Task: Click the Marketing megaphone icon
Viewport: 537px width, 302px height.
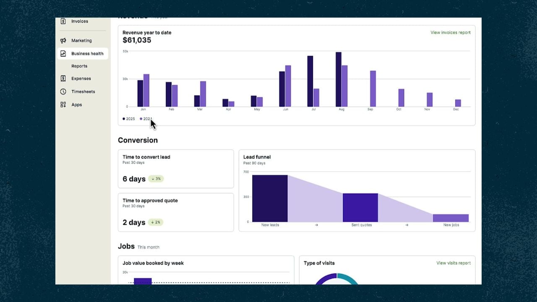Action: click(63, 41)
